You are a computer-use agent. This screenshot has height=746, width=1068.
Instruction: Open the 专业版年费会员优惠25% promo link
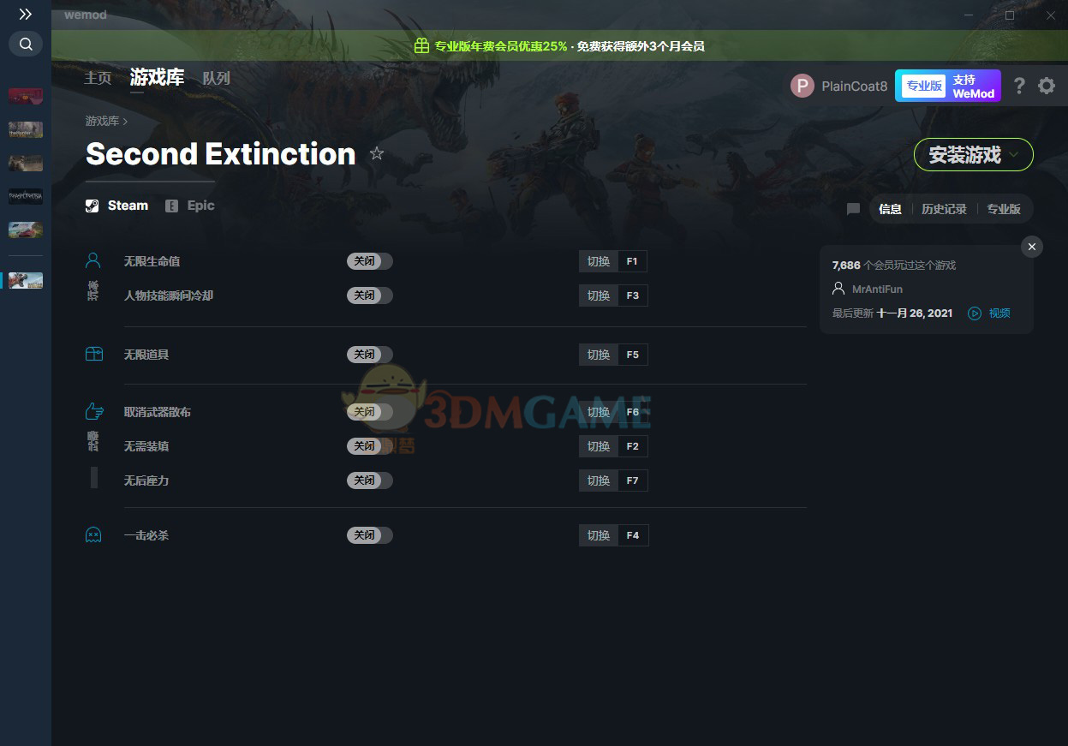(x=501, y=46)
